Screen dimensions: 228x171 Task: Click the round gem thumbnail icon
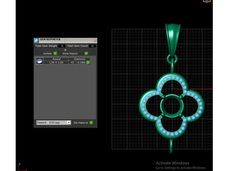39,61
